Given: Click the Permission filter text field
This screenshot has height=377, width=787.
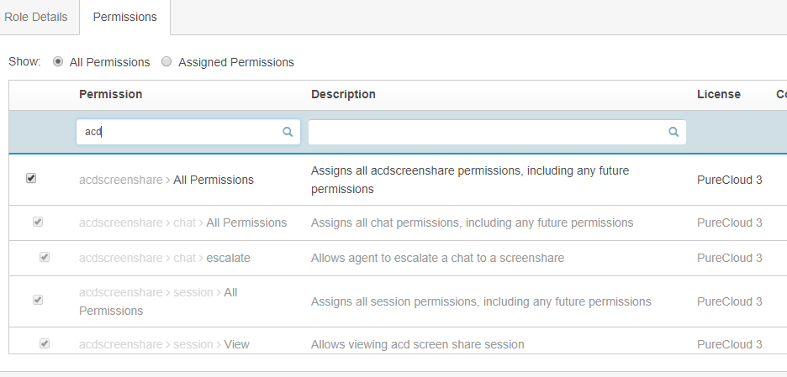Looking at the screenshot, I should pos(180,132).
